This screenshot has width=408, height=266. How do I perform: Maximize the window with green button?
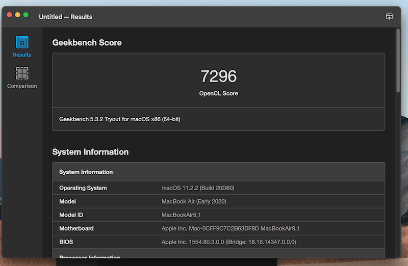tap(26, 15)
